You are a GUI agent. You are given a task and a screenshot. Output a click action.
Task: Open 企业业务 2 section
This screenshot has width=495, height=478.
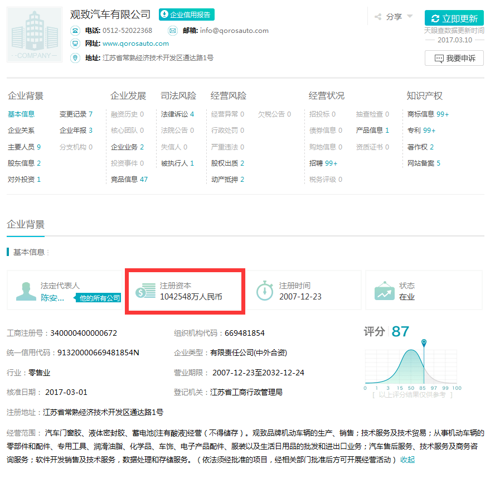(128, 147)
